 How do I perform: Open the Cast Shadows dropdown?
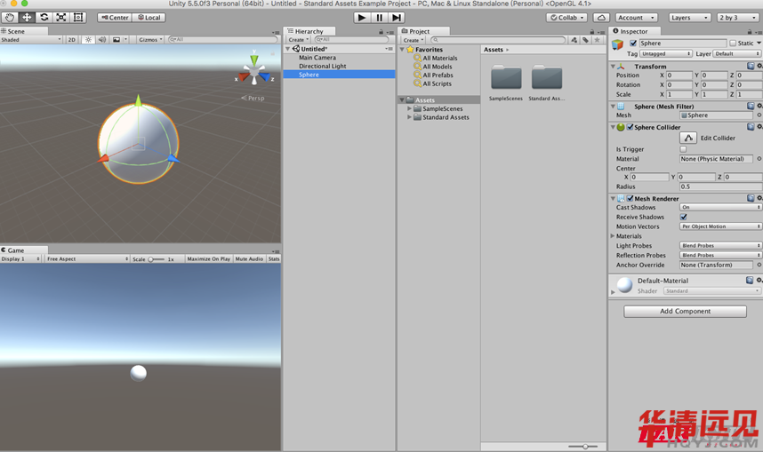click(x=720, y=207)
